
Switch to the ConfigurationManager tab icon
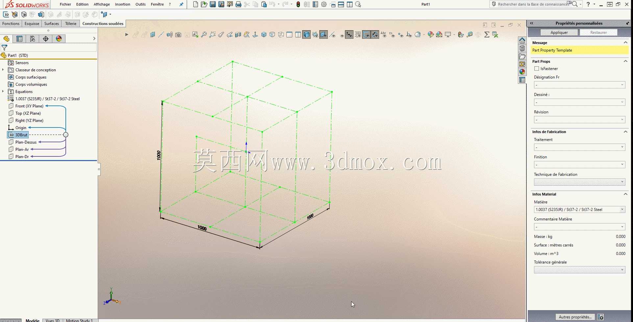click(33, 39)
